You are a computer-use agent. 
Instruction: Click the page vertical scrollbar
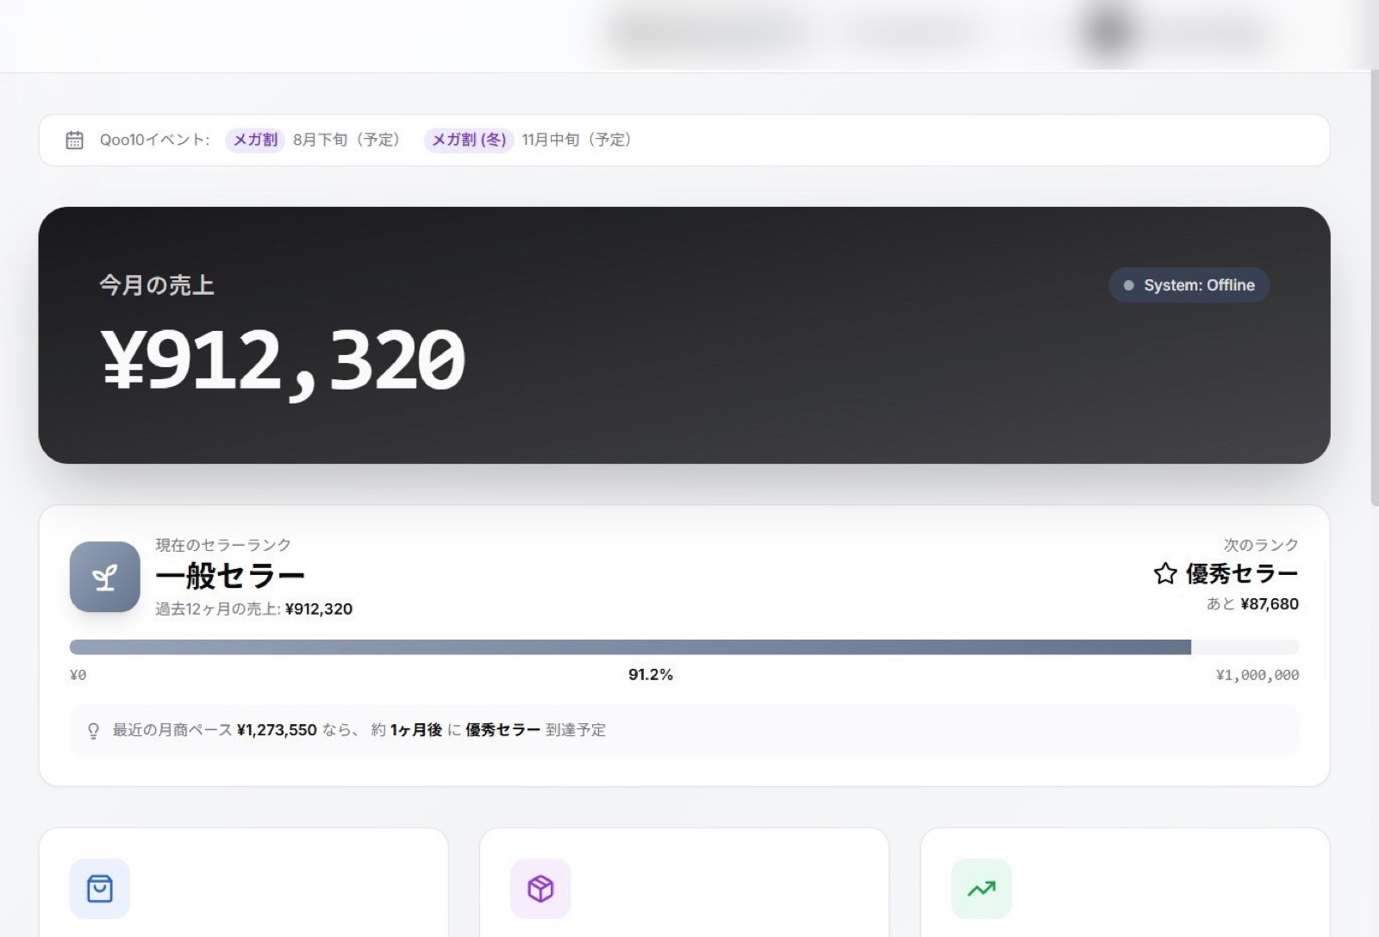click(x=1374, y=288)
